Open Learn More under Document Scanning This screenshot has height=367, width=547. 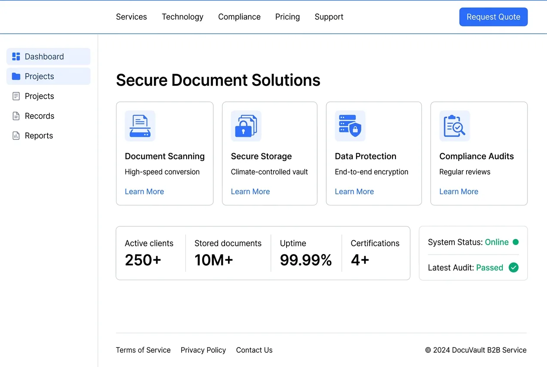(x=144, y=191)
